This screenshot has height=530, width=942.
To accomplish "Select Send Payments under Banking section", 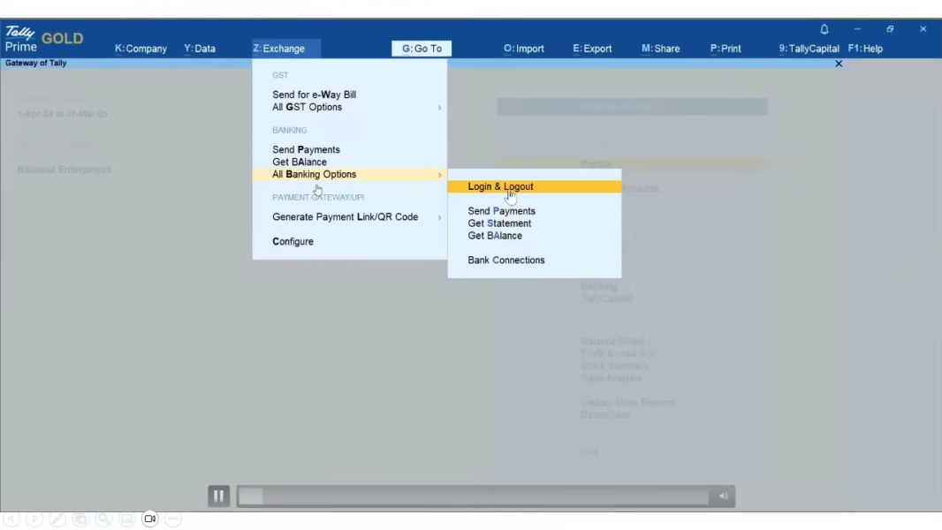I will click(306, 149).
